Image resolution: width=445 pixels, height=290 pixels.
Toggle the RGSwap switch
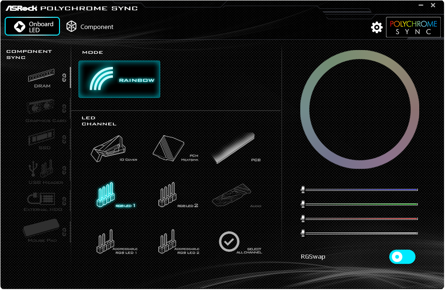click(x=402, y=257)
